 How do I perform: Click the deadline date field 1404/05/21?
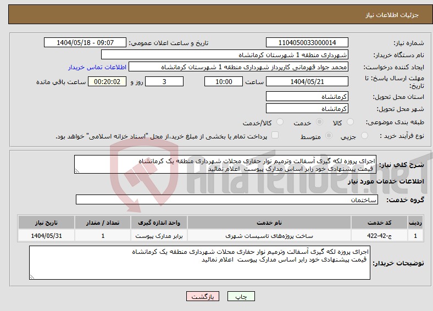(307, 81)
